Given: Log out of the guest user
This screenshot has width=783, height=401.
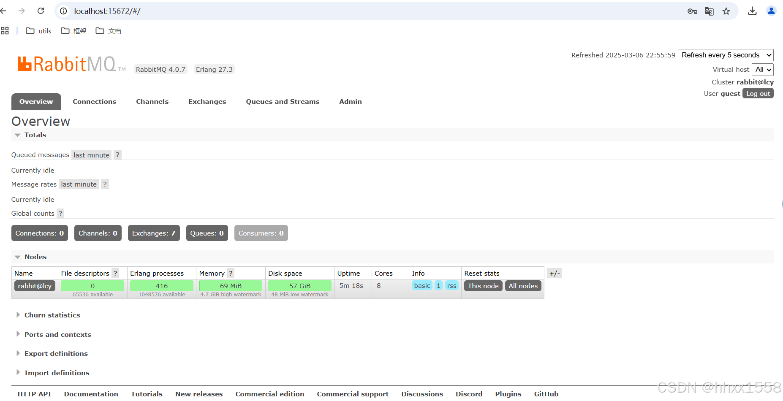Looking at the screenshot, I should [758, 93].
